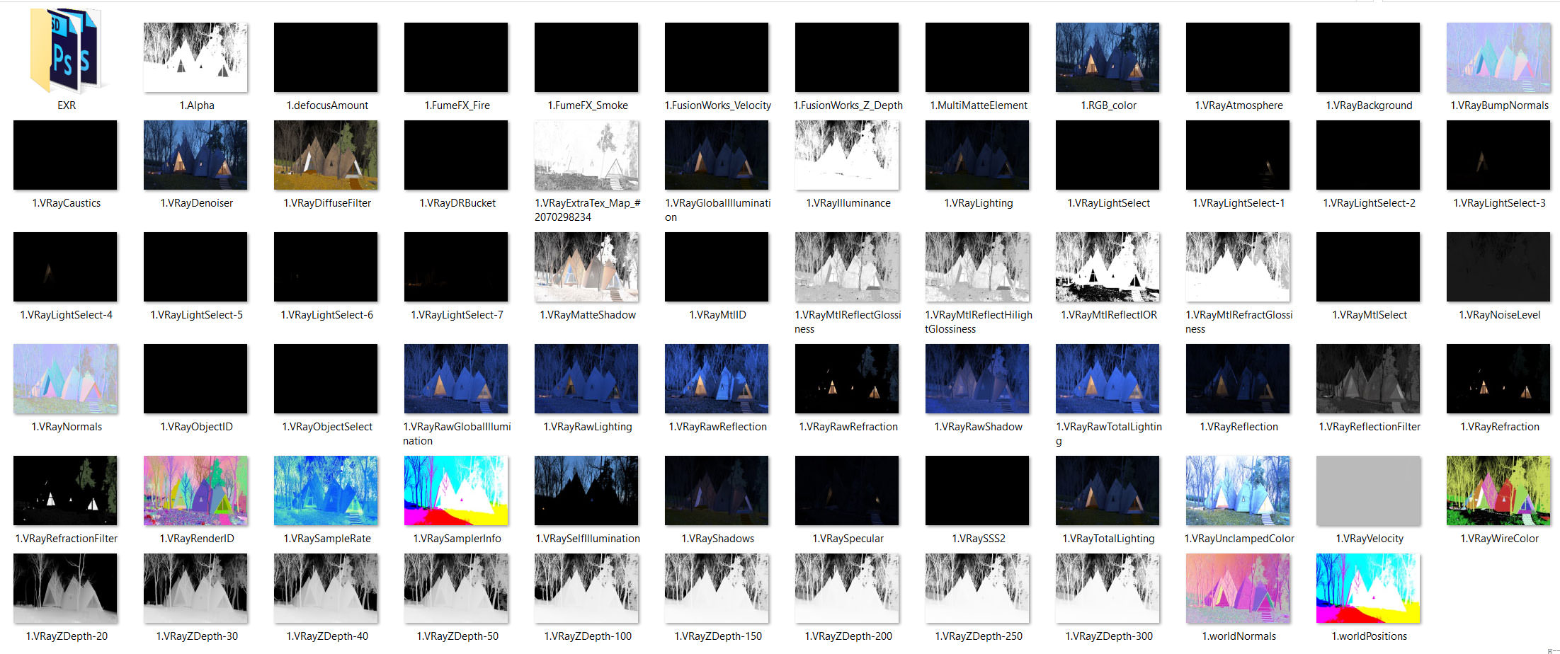Select the 1.VRayRefractionFilter thumbnail
This screenshot has width=1560, height=654.
(65, 490)
